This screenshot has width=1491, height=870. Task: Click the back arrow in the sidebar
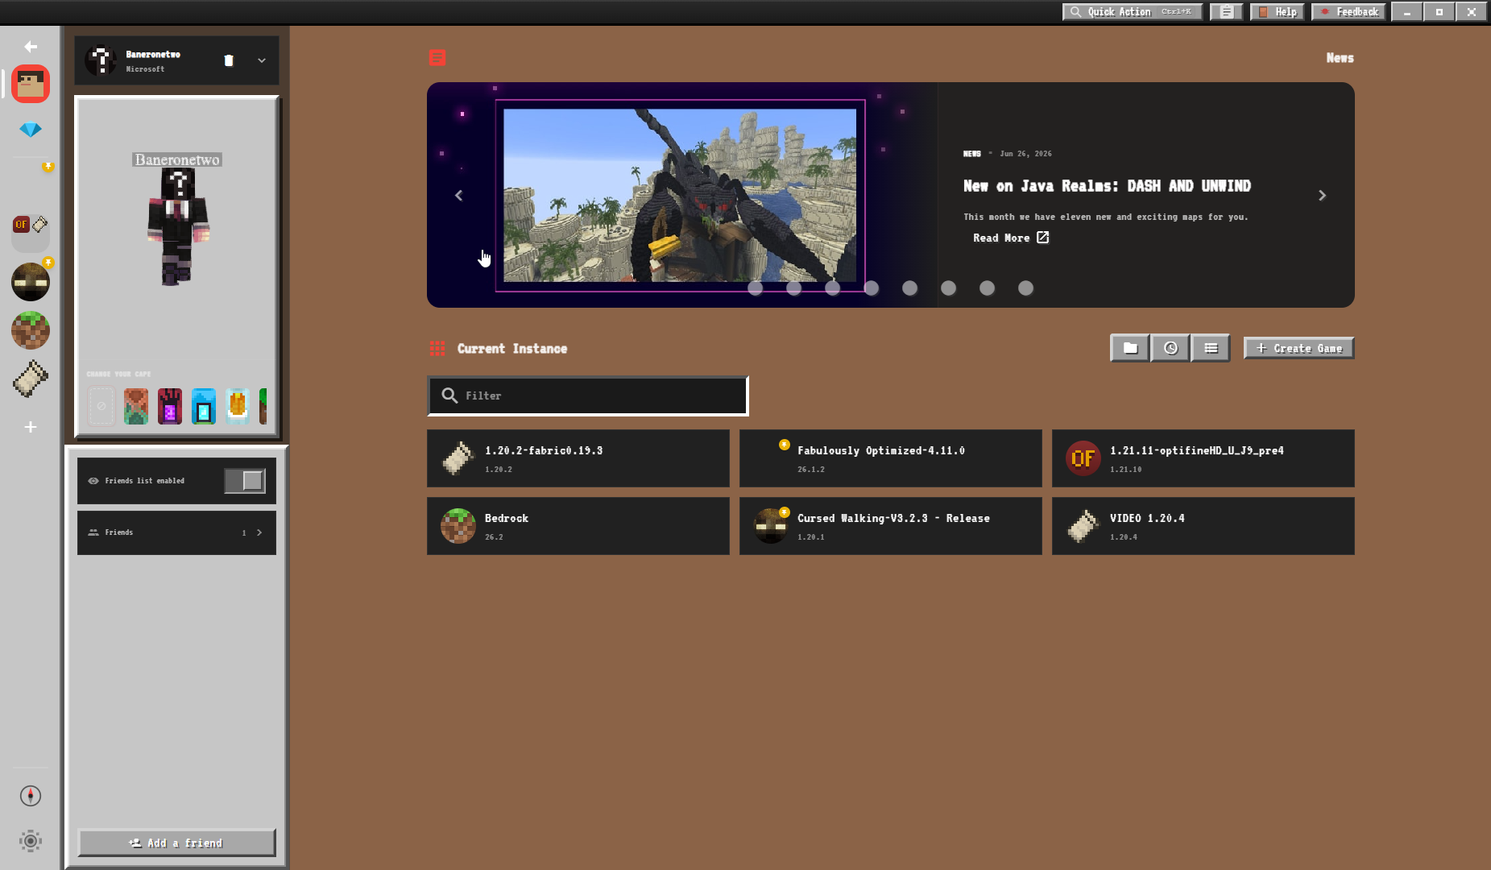[x=31, y=47]
